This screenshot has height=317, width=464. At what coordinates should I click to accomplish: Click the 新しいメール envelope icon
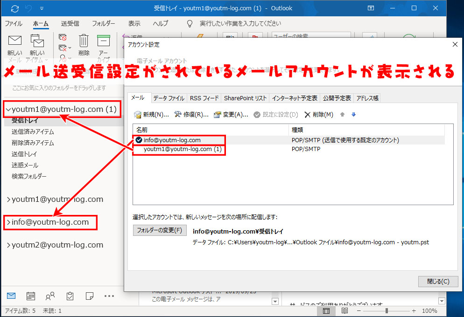click(15, 41)
